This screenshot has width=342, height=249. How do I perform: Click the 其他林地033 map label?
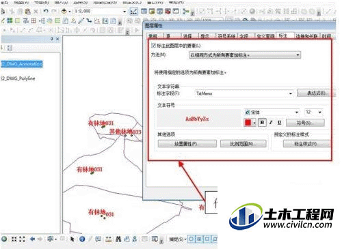pos(125,132)
